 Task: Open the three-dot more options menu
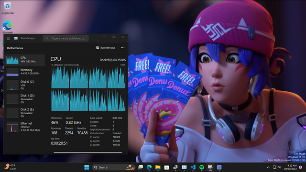[122, 48]
